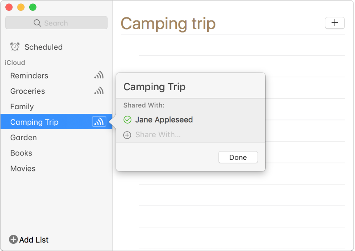Click the green checkmark beside Jane Appleseed

coord(127,120)
